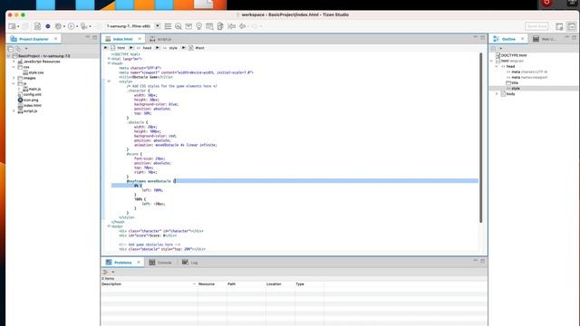Screen dimensions: 580x326
Task: Select main.js in Project Explorer
Action: [32, 89]
